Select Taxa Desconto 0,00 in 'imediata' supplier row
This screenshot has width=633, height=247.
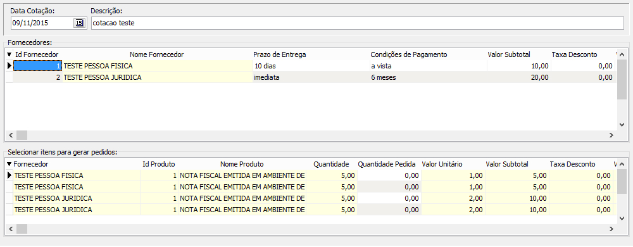[x=582, y=77]
